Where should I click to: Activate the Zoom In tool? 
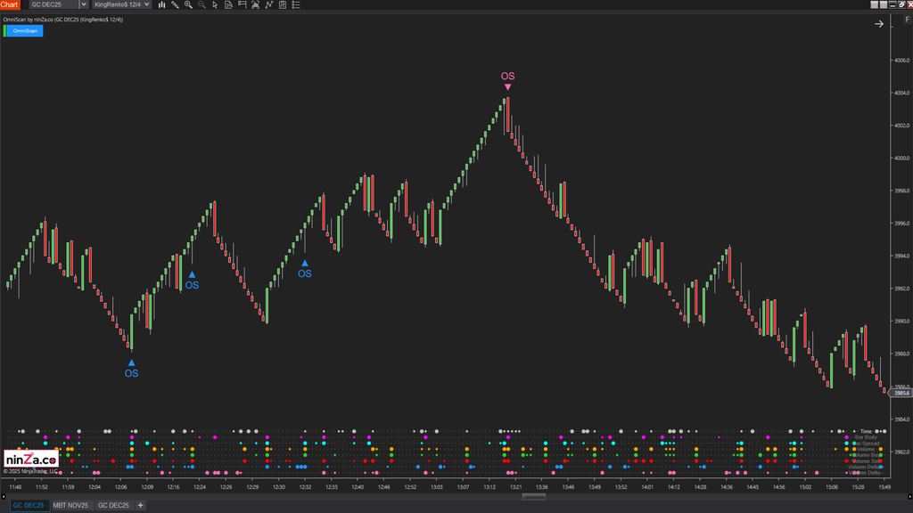coord(188,4)
